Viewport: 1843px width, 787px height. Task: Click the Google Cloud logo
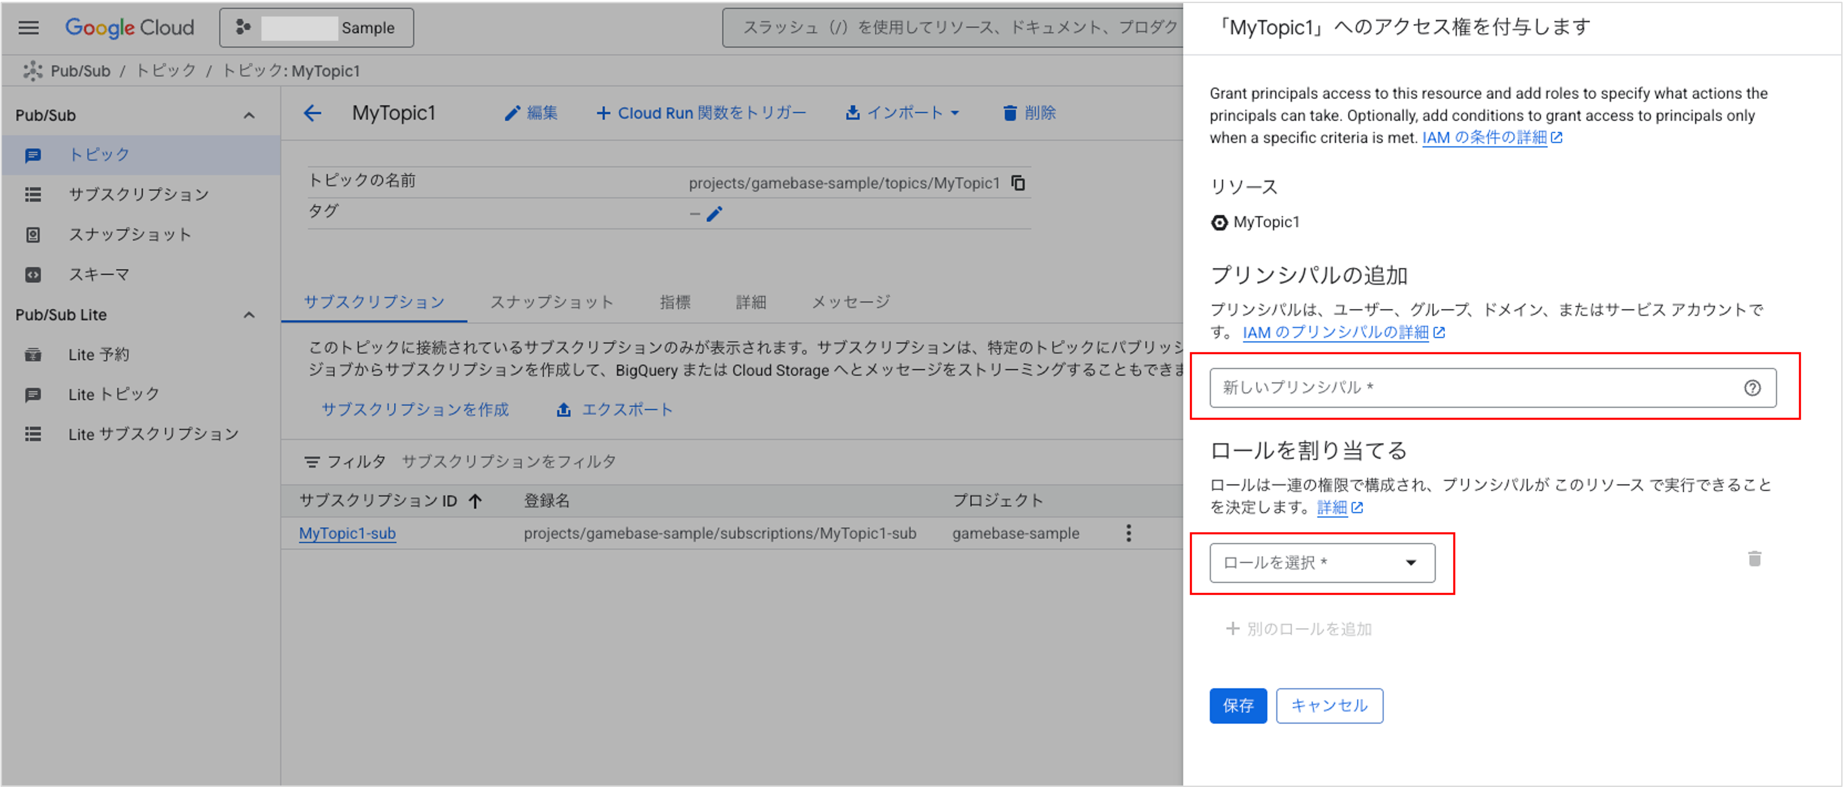tap(130, 28)
